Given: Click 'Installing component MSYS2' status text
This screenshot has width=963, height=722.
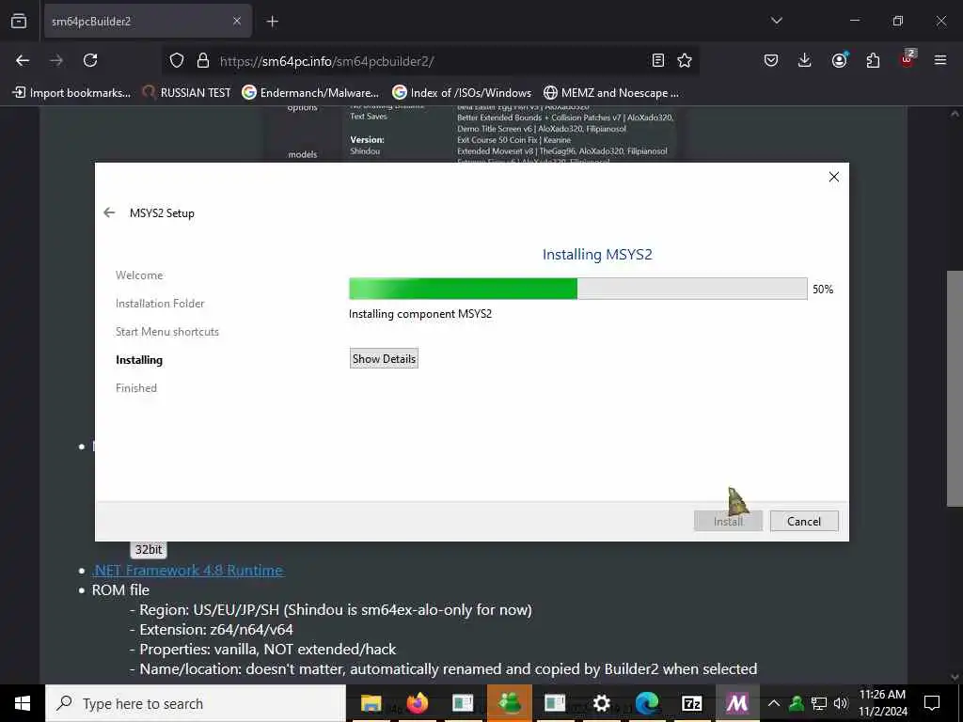Looking at the screenshot, I should 420,314.
